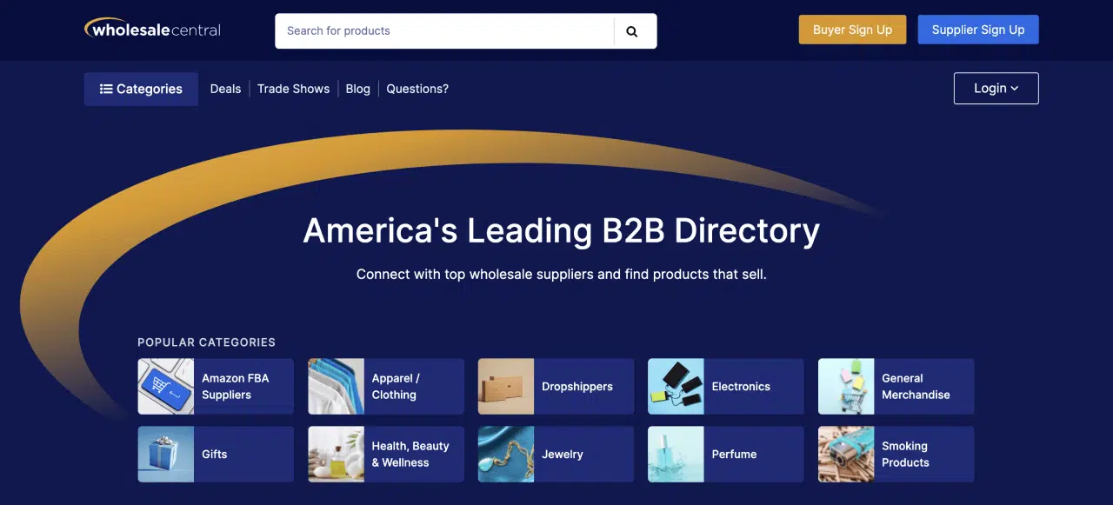Go to the Deals page
The height and width of the screenshot is (505, 1113).
pos(225,89)
